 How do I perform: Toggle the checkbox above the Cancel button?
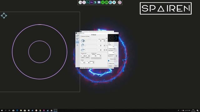[x=108, y=63]
